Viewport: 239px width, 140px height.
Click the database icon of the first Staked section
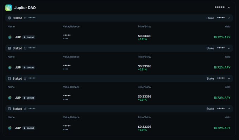[x=9, y=18]
